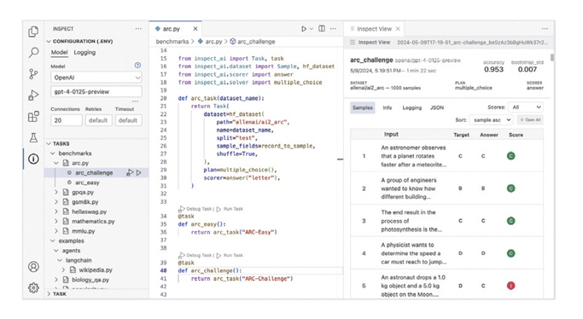Open the Scores All dropdown

526,107
